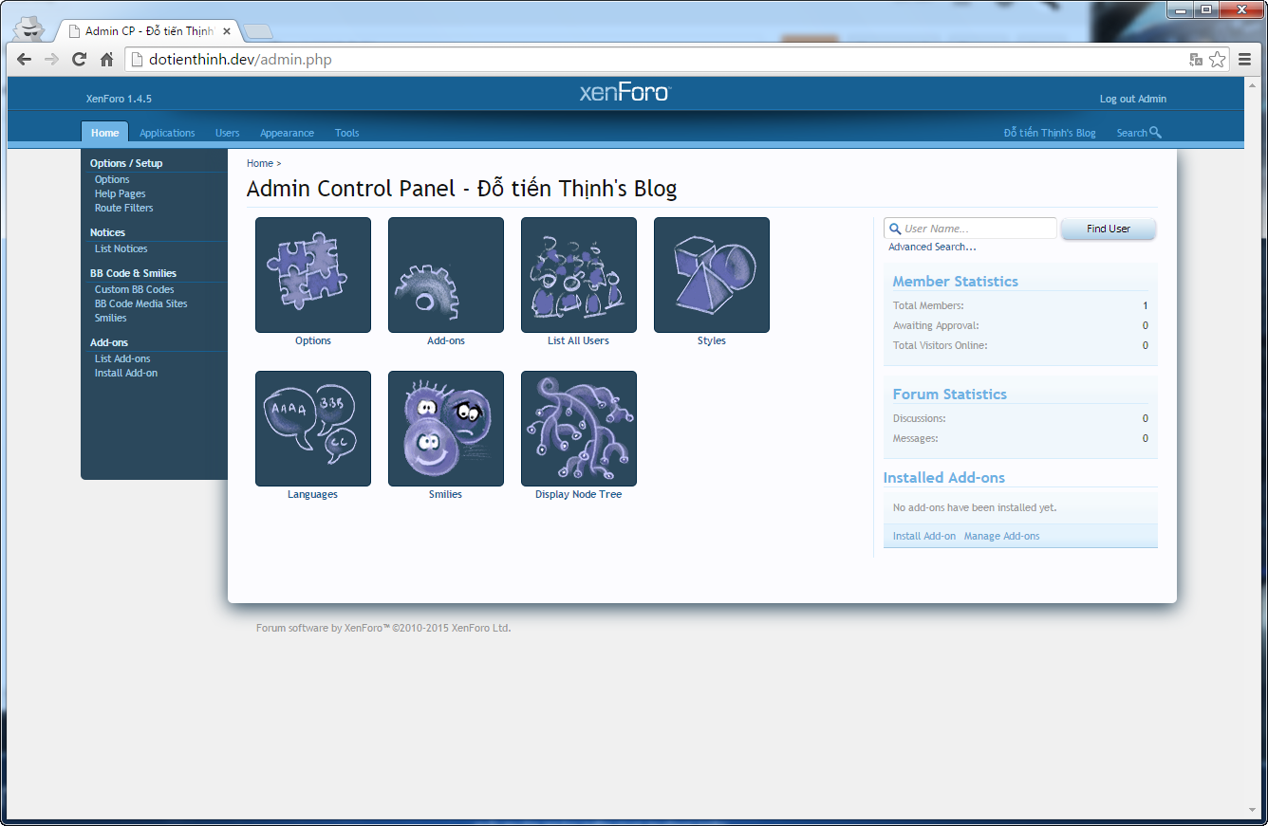Viewport: 1268px width, 826px height.
Task: Click the Forum software by XenForo footer text
Action: (383, 628)
